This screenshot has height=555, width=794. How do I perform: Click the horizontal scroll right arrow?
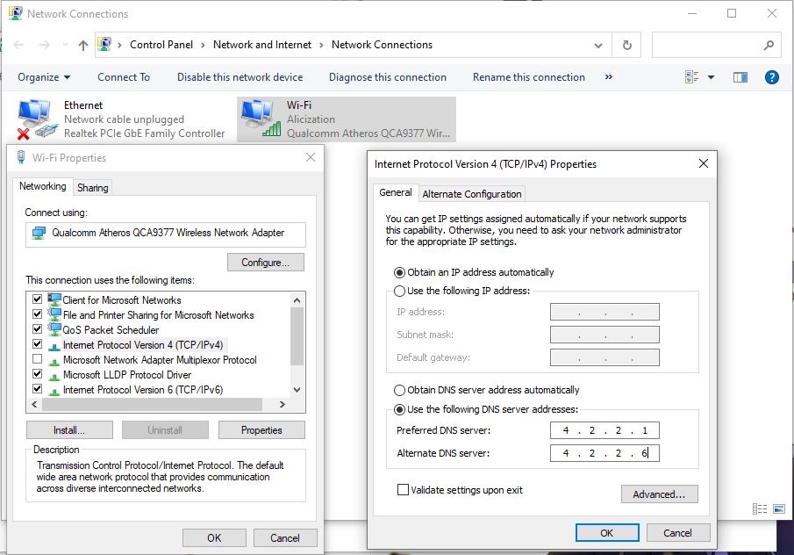click(x=283, y=405)
